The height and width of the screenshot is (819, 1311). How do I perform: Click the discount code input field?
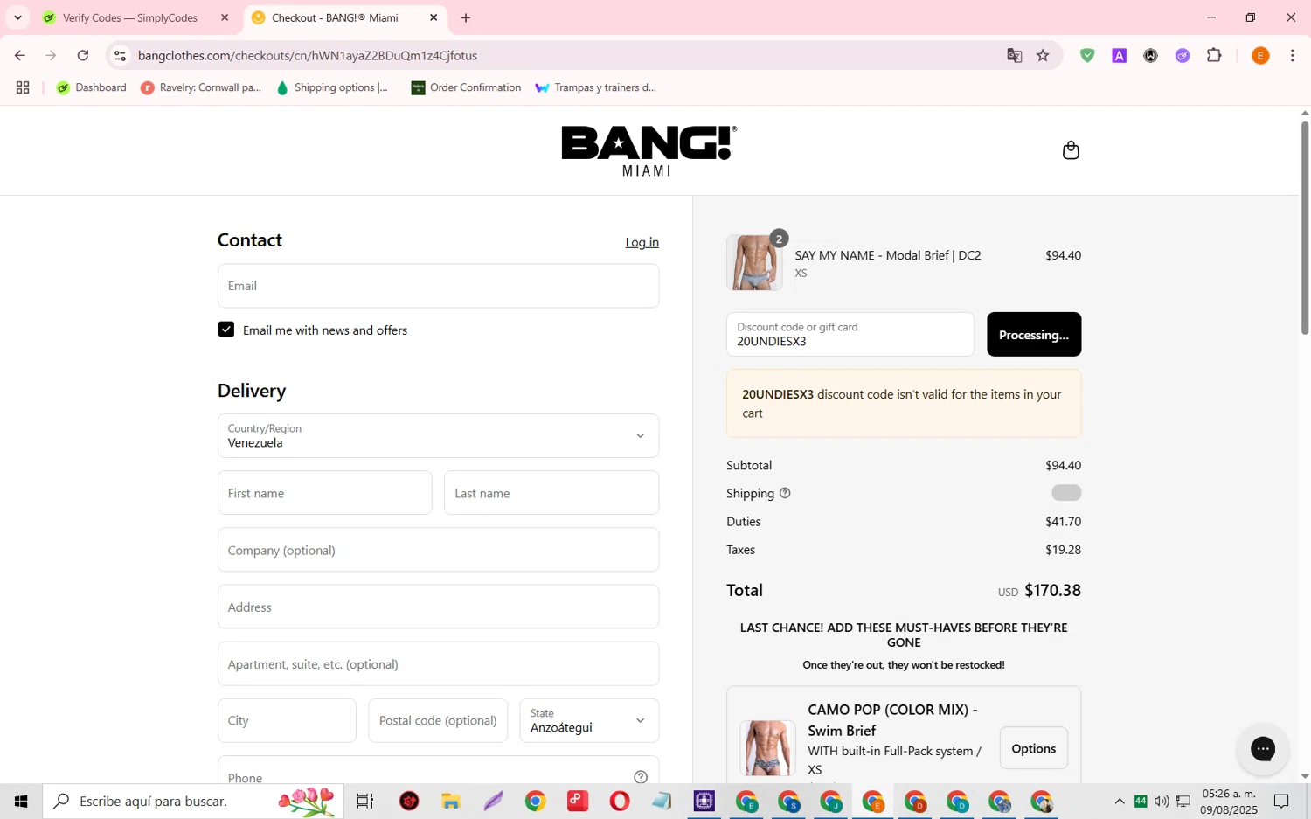(850, 335)
